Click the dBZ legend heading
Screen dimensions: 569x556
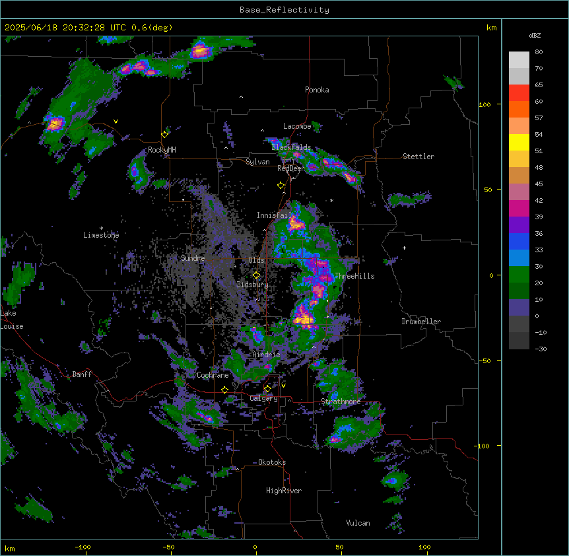pos(535,36)
